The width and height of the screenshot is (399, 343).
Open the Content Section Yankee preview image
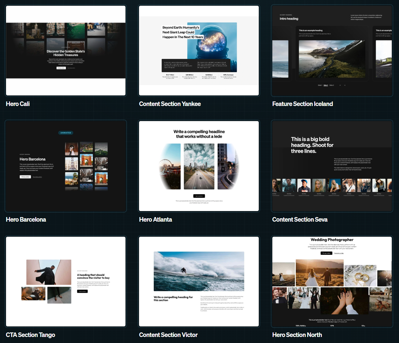pyautogui.click(x=199, y=51)
